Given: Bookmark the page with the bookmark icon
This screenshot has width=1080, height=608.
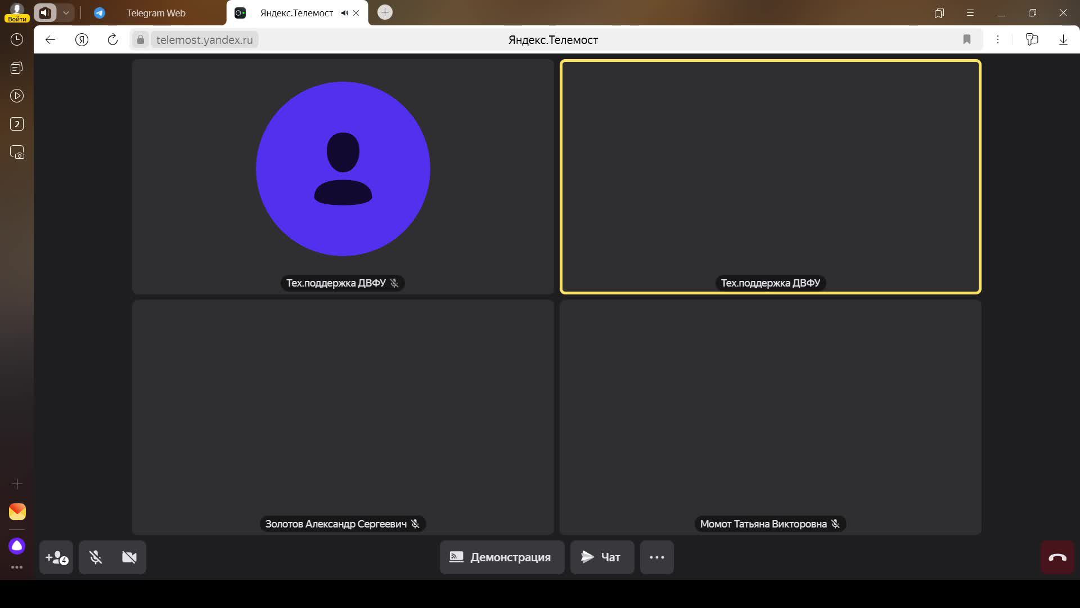Looking at the screenshot, I should pyautogui.click(x=966, y=39).
